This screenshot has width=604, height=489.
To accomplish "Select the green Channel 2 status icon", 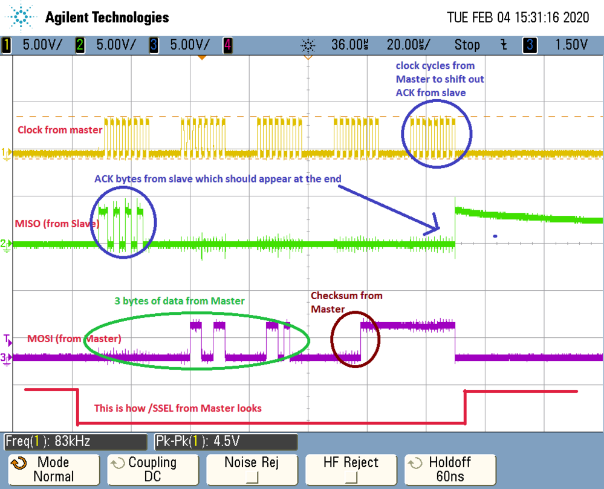I will pyautogui.click(x=80, y=45).
